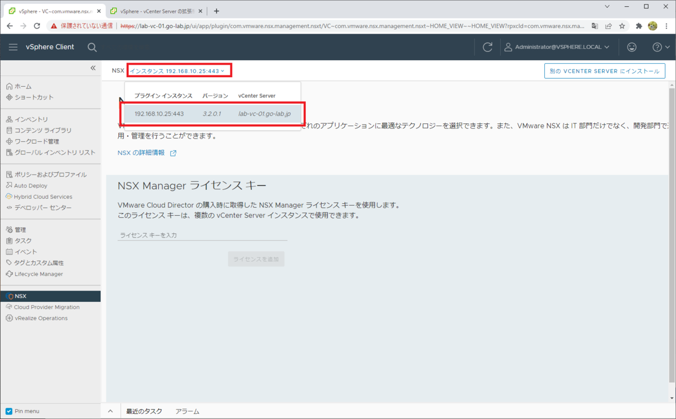Open the vSphere Client hamburger menu

tap(13, 47)
